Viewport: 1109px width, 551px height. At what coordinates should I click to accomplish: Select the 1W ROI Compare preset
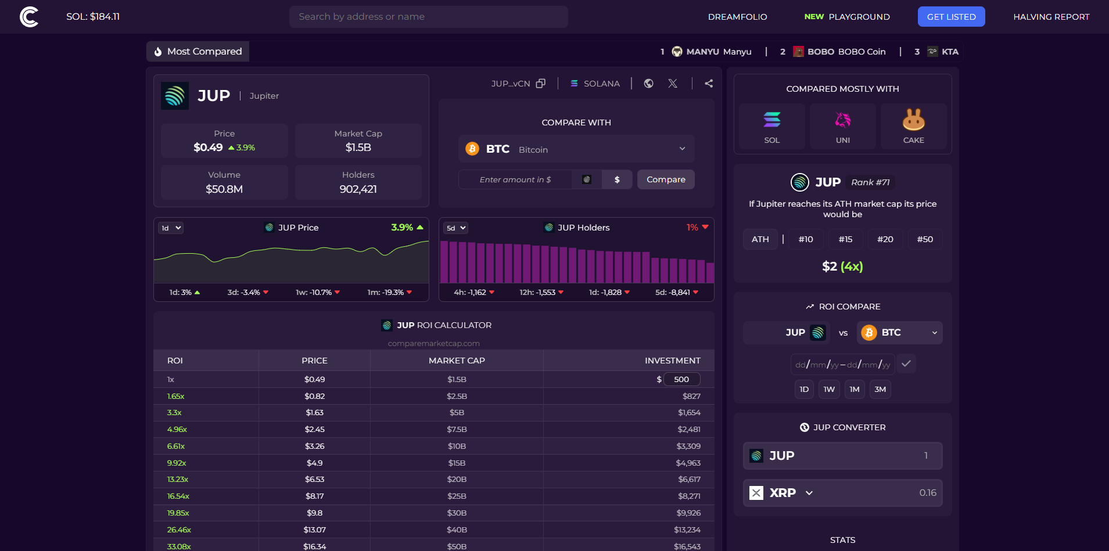[829, 389]
